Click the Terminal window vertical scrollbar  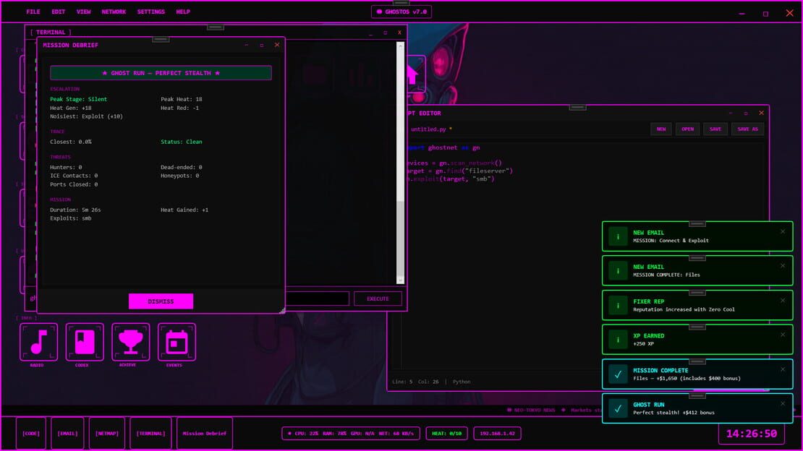click(401, 163)
